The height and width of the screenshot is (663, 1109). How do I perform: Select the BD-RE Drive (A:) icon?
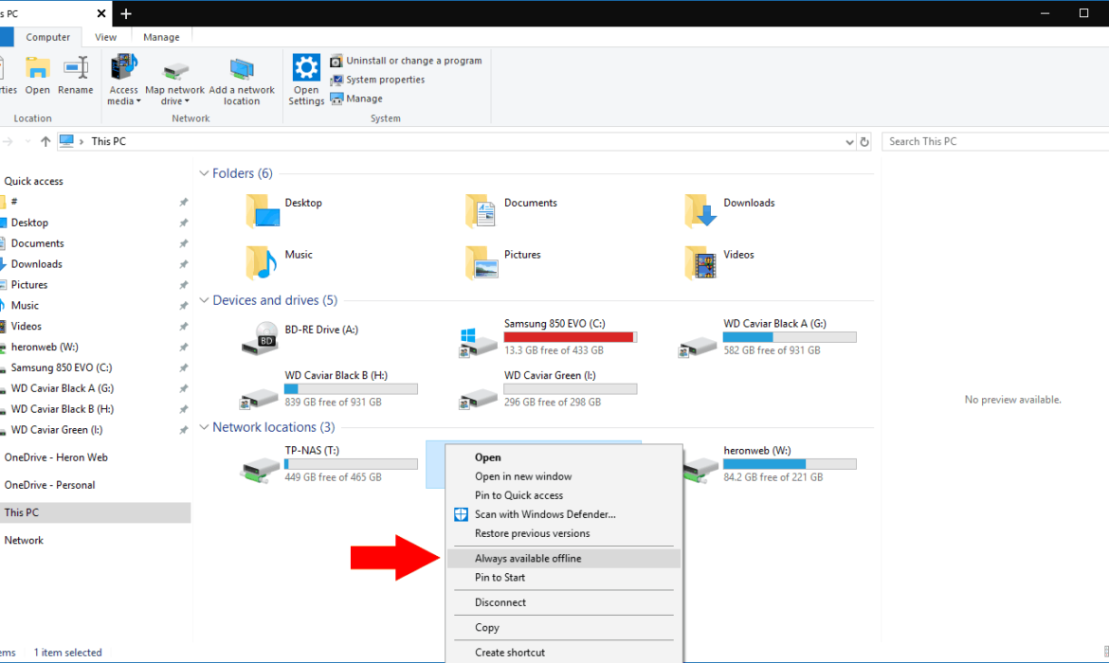[260, 338]
